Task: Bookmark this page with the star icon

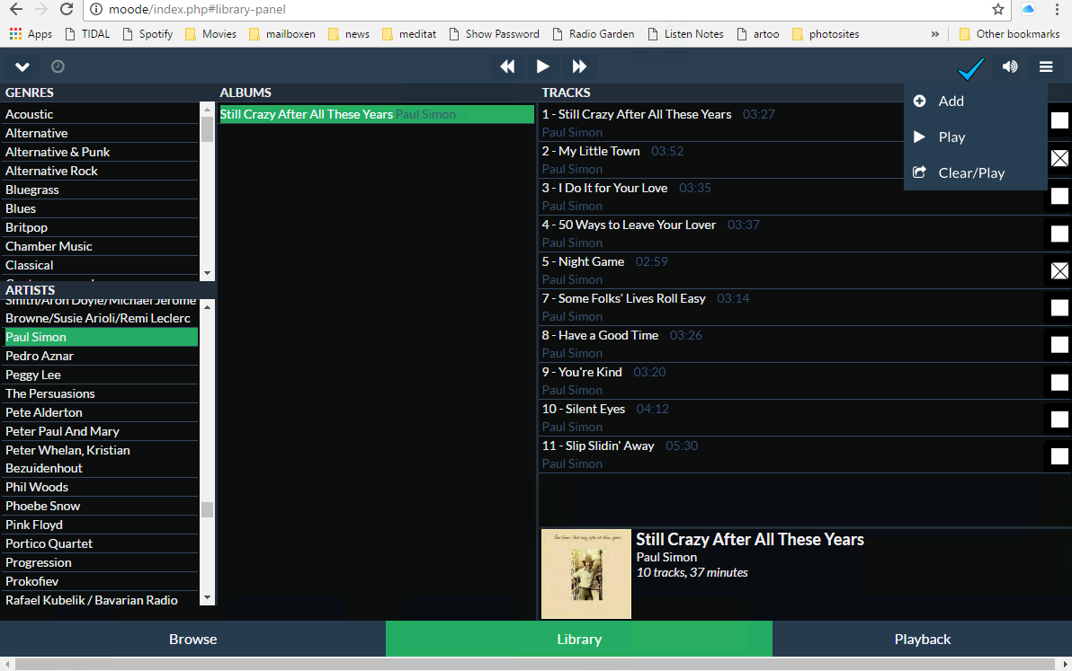Action: pyautogui.click(x=998, y=10)
